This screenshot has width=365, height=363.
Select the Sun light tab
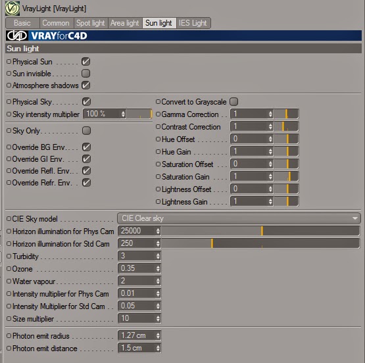[x=159, y=23]
